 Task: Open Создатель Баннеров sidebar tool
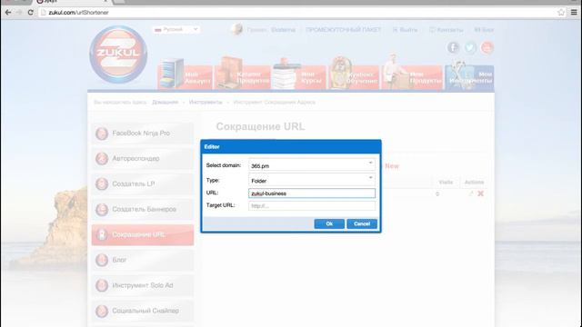pos(143,209)
